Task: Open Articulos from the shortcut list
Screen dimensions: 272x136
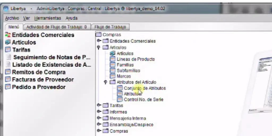Action: tap(24, 42)
